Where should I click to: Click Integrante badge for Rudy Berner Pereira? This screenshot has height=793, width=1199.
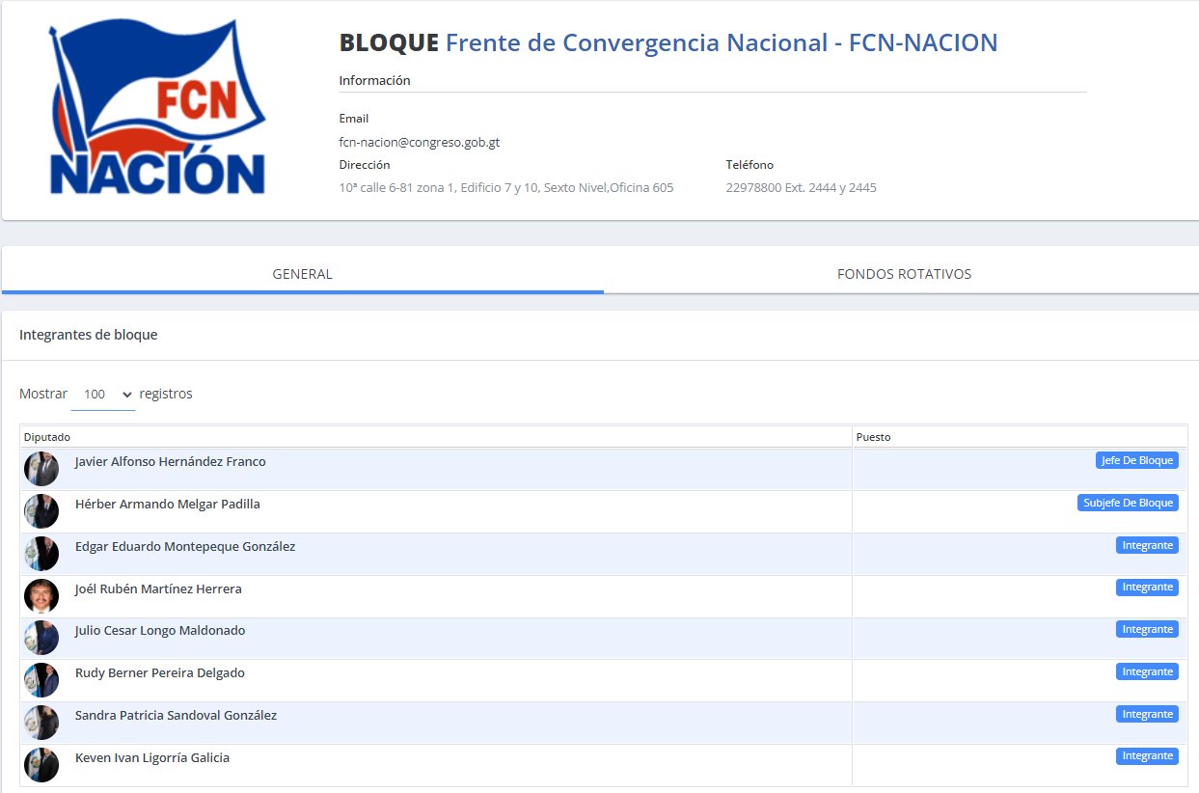pos(1147,672)
